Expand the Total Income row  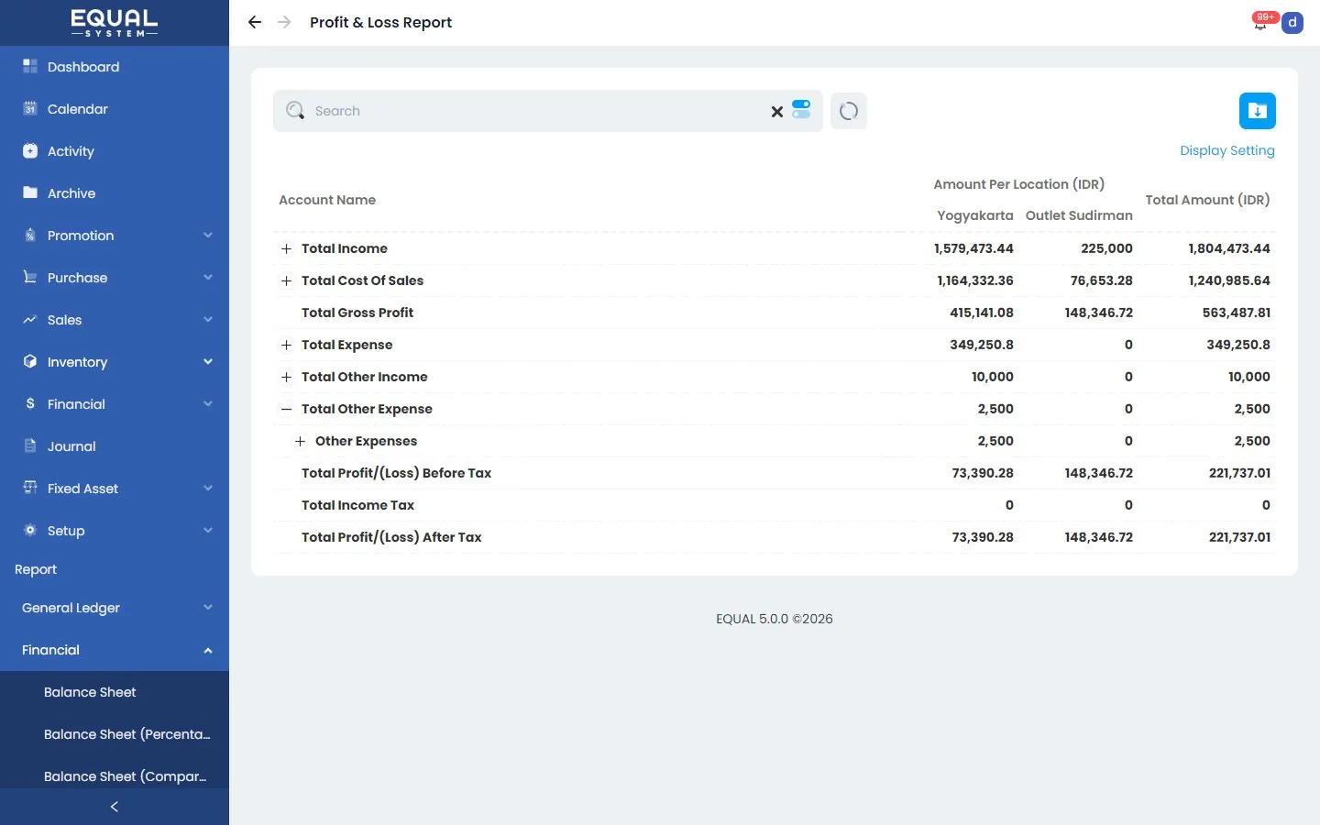tap(286, 249)
